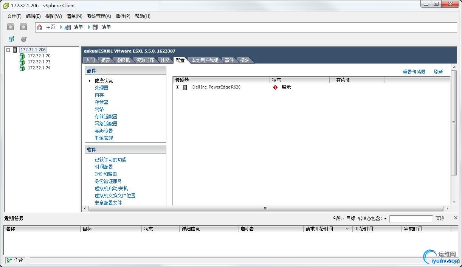The width and height of the screenshot is (462, 267).
Task: Click the 状态 column header in sensor table
Action: 300,80
